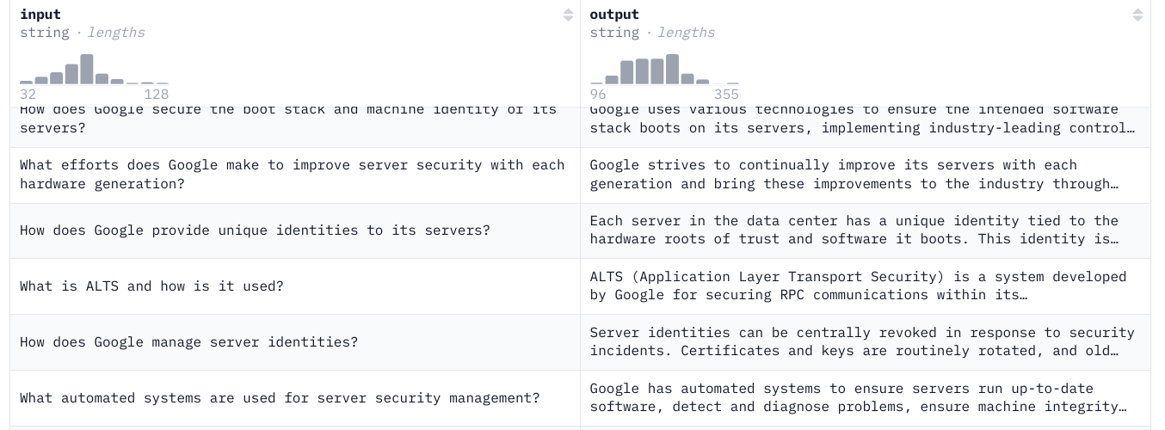Click the input column 'string · lengths' type label
Viewport: 1165px width, 430px height.
click(x=82, y=33)
